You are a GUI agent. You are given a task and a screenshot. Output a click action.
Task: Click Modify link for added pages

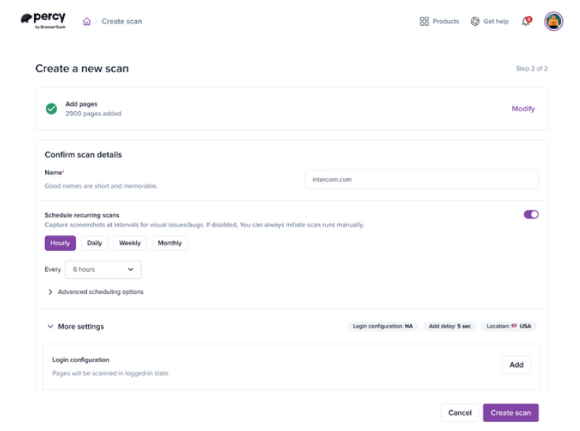pyautogui.click(x=523, y=109)
